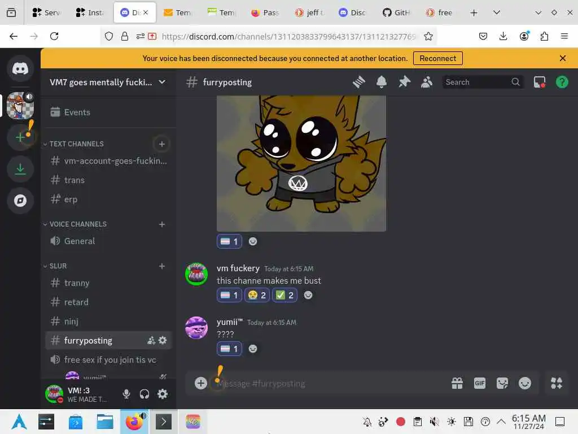Create channel in VOICE CHANNELS plus
The height and width of the screenshot is (434, 578).
162,224
